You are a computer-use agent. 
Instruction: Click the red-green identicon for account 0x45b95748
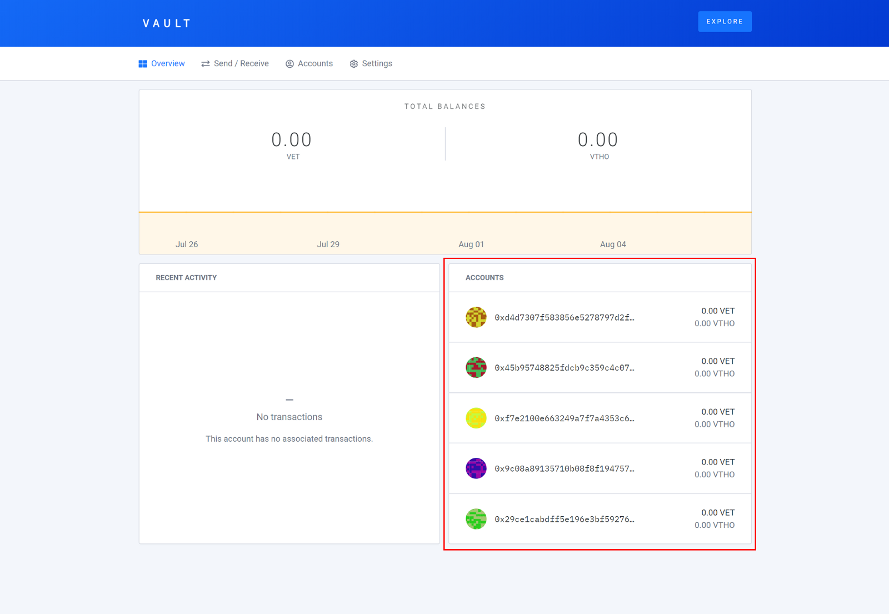point(476,367)
